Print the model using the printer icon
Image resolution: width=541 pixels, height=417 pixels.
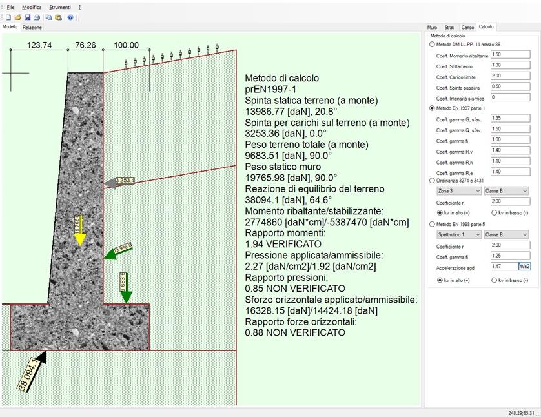[37, 17]
